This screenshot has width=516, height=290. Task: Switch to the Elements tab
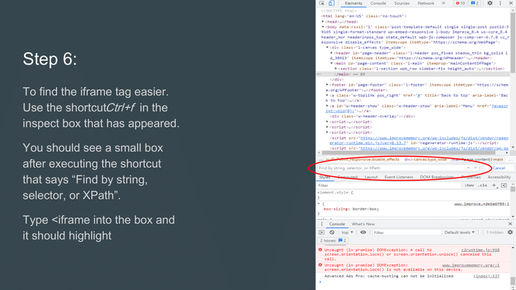tap(353, 3)
